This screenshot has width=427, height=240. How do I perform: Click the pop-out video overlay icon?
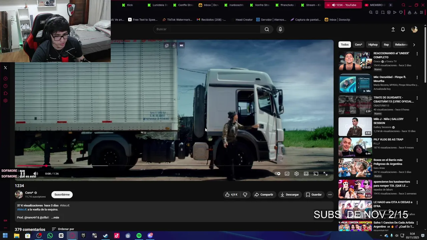(167, 45)
